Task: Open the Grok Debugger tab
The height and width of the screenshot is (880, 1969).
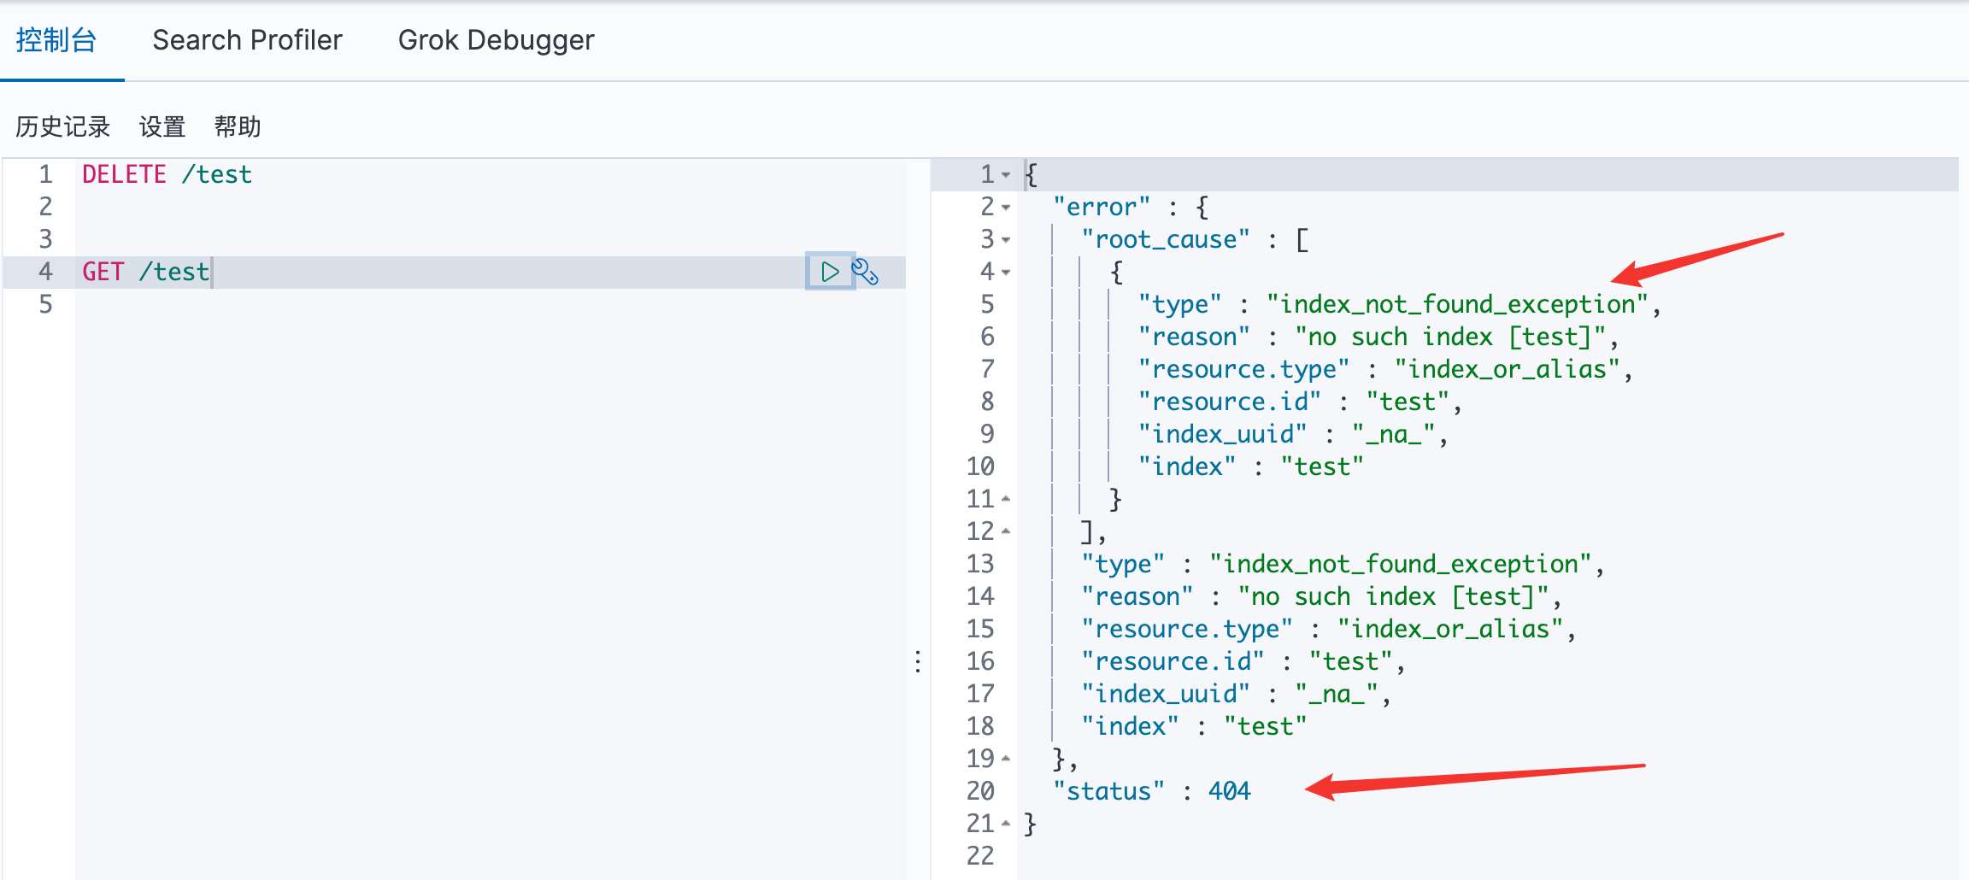Action: [496, 40]
